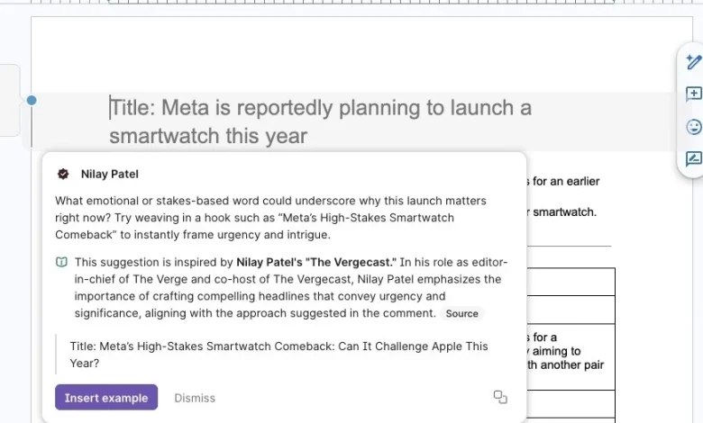The image size is (703, 423).
Task: Click the blue dot handle beside title
Action: [32, 100]
